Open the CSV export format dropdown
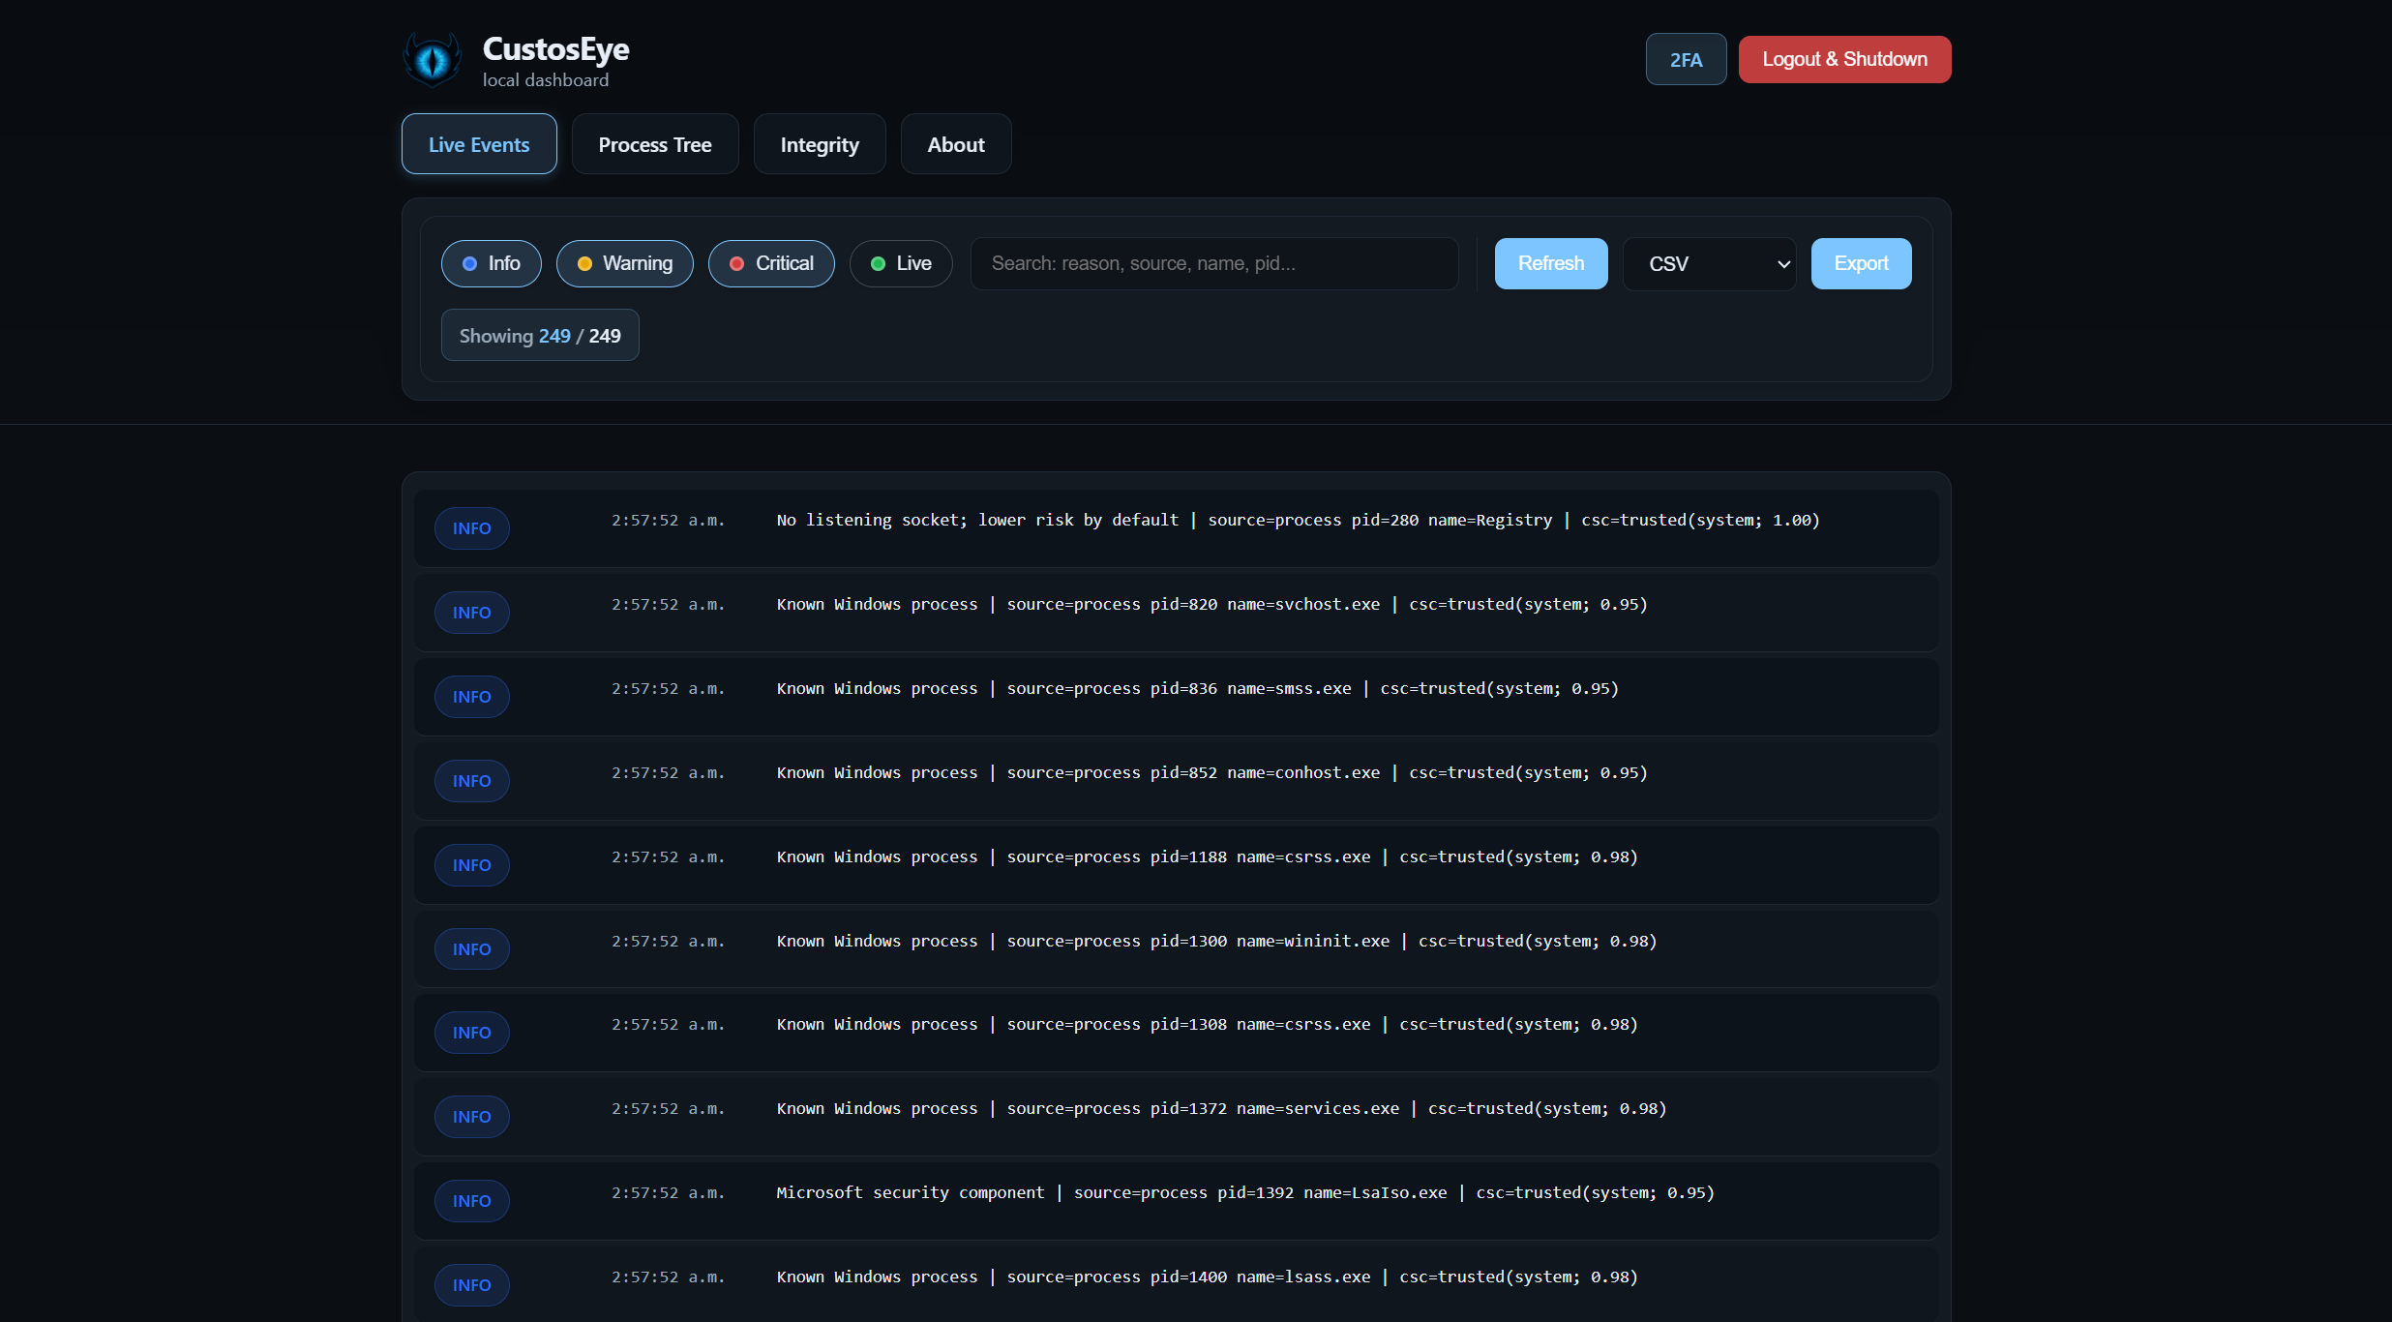This screenshot has height=1322, width=2392. click(x=1709, y=263)
